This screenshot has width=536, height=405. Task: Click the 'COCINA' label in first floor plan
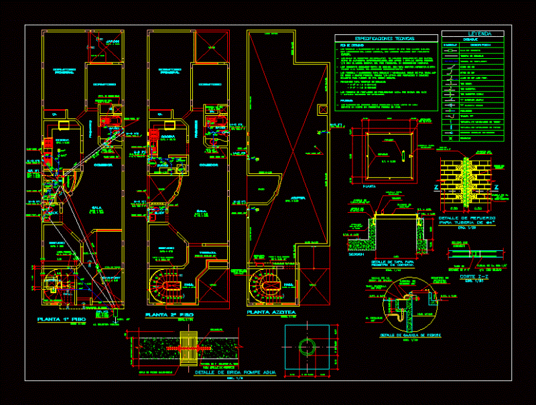point(62,141)
